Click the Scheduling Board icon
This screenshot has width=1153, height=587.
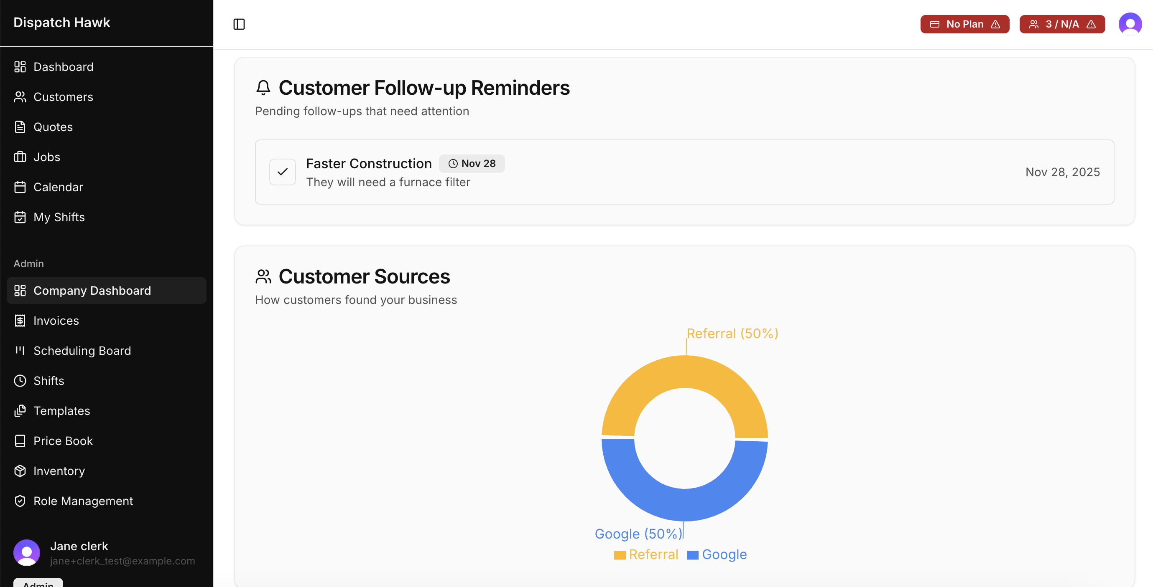point(20,351)
